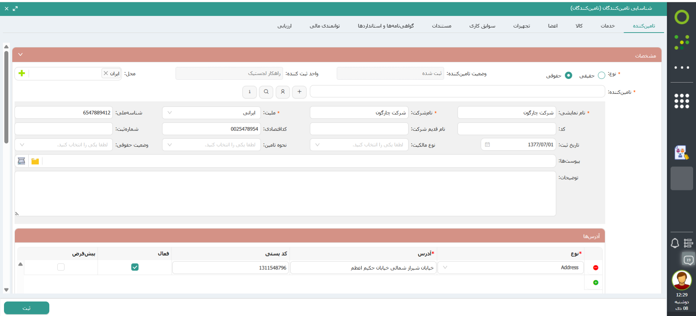Expand the نوع مالکیت dropdown
The height and width of the screenshot is (316, 696).
(x=359, y=145)
